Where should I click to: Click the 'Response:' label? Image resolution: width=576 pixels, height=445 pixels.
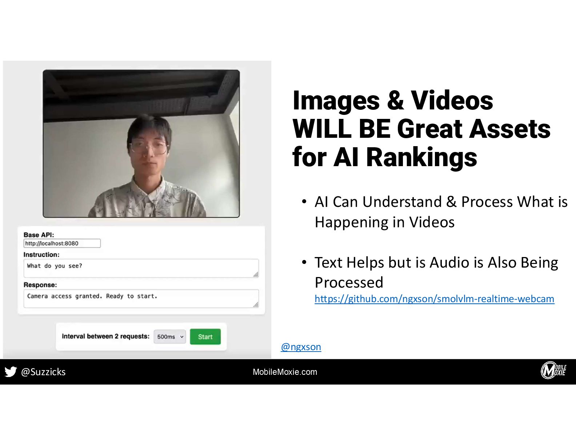click(x=40, y=285)
